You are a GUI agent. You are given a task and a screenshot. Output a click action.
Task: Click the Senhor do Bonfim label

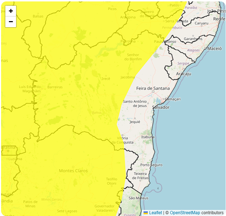point(133,57)
